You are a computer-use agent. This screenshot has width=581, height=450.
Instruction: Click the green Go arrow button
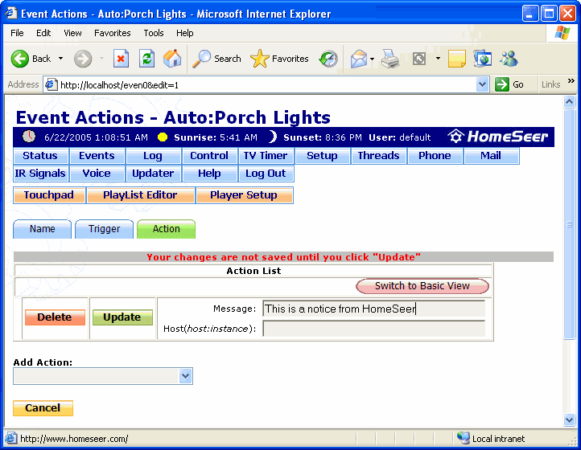[x=502, y=84]
